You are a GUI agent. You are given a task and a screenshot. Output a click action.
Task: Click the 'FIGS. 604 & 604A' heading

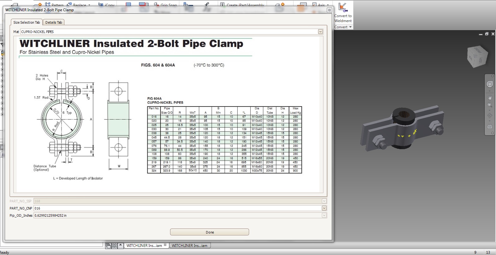click(x=158, y=65)
